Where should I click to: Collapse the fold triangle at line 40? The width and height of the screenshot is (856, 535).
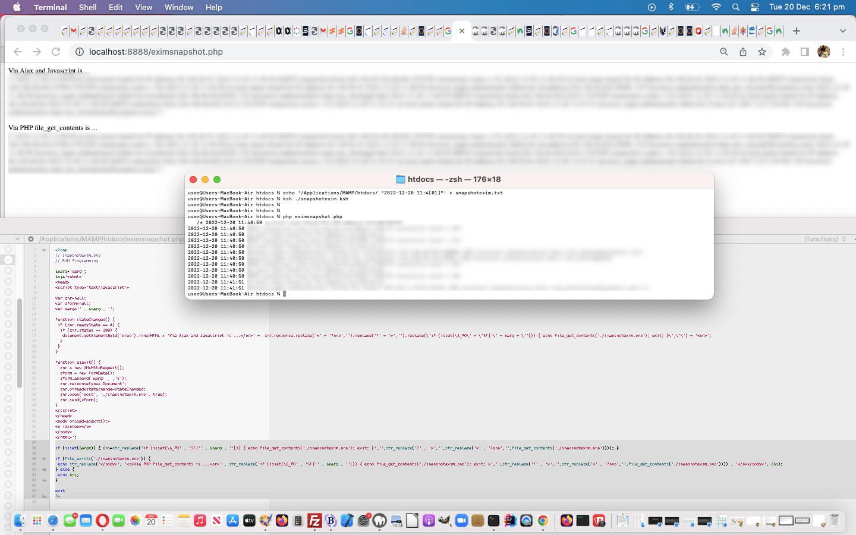(44, 459)
